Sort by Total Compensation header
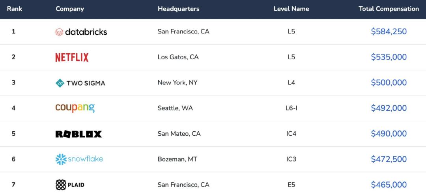 pos(389,9)
